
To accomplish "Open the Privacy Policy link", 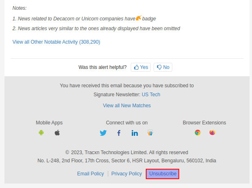I will 127,174.
